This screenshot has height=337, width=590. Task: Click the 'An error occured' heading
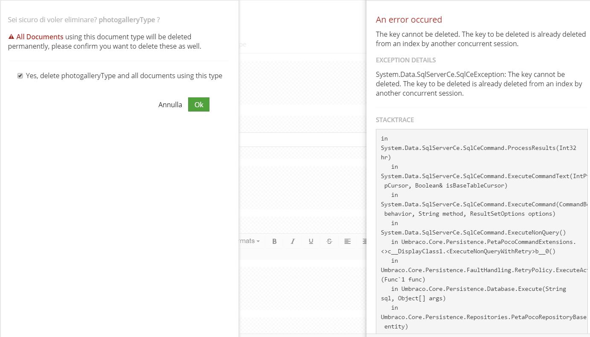click(409, 20)
